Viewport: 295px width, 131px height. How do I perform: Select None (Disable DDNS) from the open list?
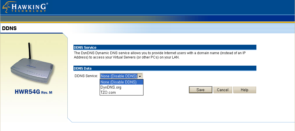click(x=121, y=82)
